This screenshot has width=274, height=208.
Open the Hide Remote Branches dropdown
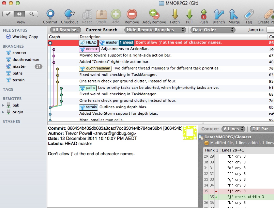click(155, 30)
